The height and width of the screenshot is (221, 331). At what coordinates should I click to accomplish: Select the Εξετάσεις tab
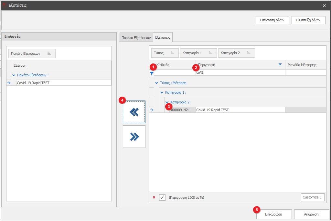[x=163, y=37]
